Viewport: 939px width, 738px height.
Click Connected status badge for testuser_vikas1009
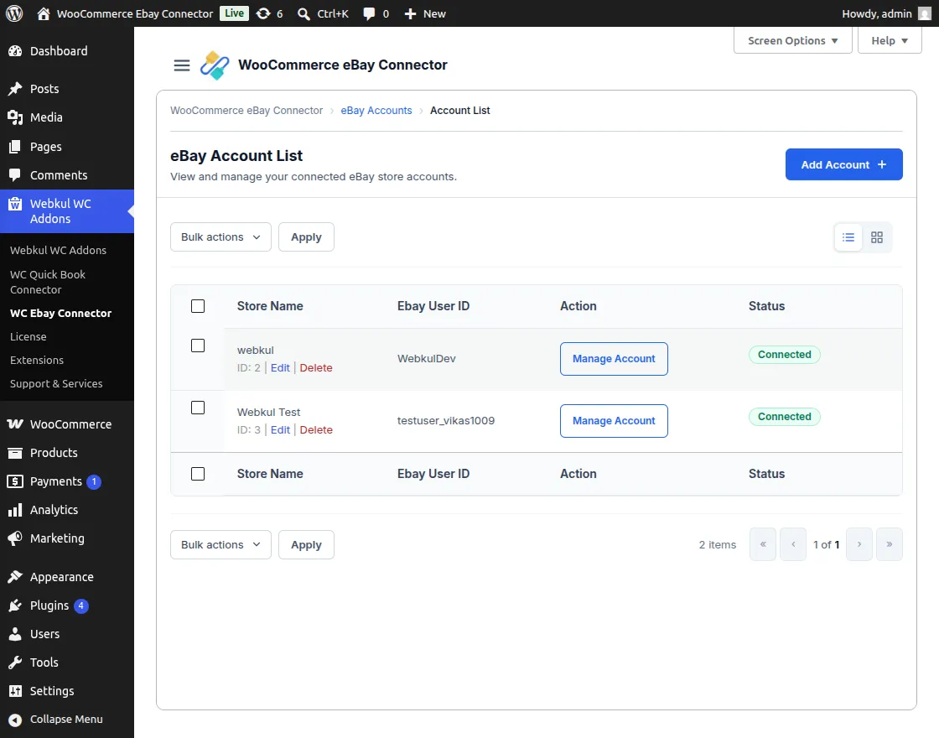pyautogui.click(x=785, y=417)
